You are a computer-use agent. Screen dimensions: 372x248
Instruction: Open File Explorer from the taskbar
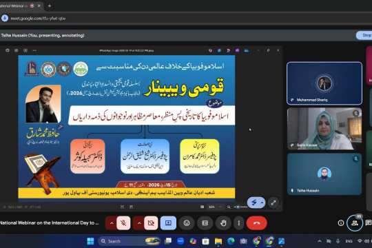click(x=218, y=241)
